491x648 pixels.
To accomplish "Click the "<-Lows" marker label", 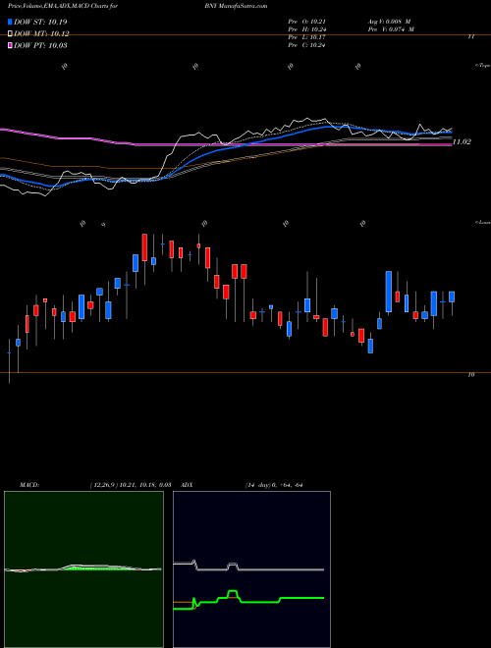I will click(483, 222).
